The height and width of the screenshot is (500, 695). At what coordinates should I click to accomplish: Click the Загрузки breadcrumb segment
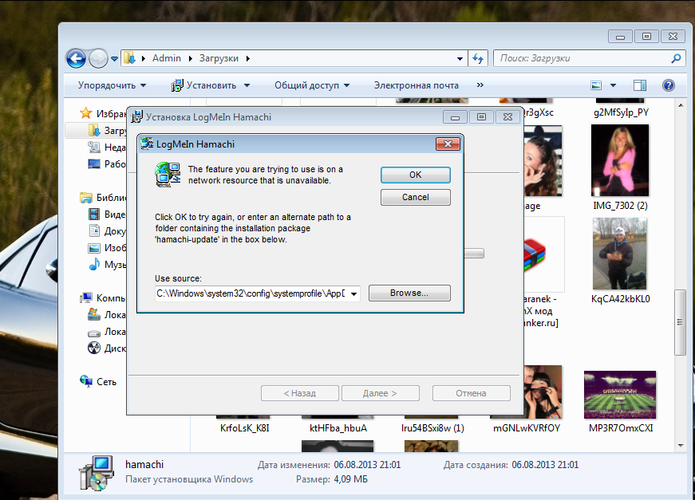219,58
